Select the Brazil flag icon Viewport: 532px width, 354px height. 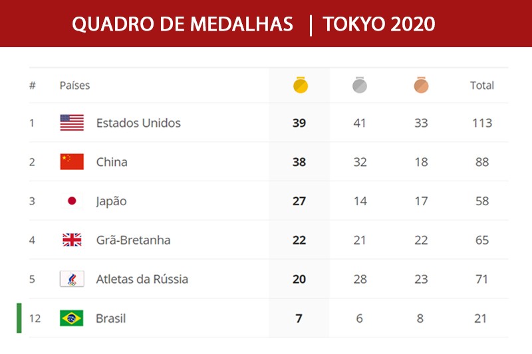click(x=72, y=318)
